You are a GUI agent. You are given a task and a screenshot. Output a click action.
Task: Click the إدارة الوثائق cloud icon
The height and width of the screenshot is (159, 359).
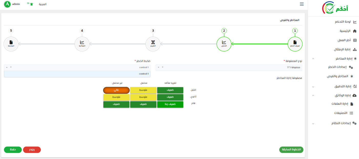pos(355,95)
